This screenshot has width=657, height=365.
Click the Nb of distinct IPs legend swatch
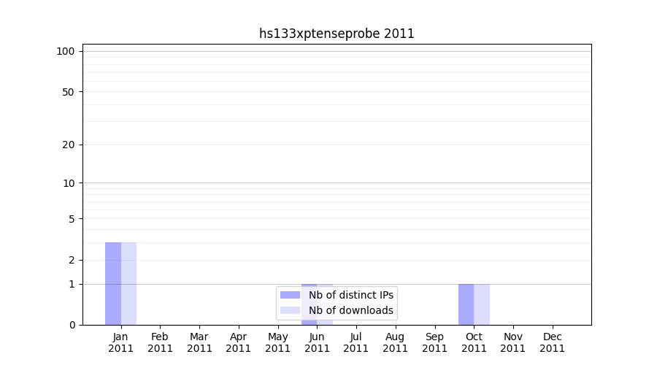click(x=290, y=295)
